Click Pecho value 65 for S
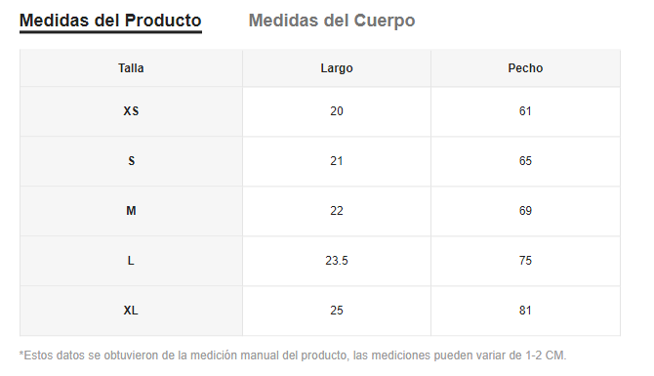The image size is (654, 376). tap(525, 161)
